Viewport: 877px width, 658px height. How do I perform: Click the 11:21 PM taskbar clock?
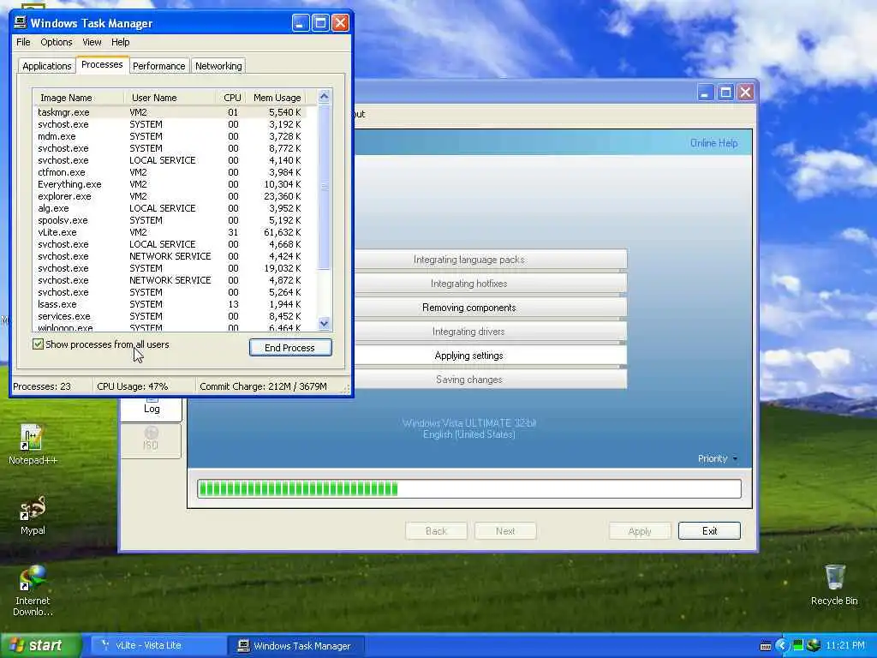[845, 646]
